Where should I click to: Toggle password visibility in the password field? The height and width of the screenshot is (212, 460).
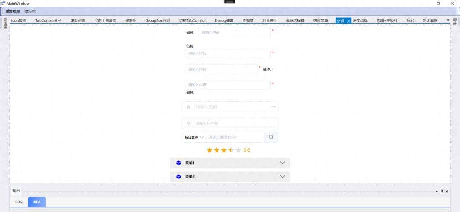[x=273, y=106]
